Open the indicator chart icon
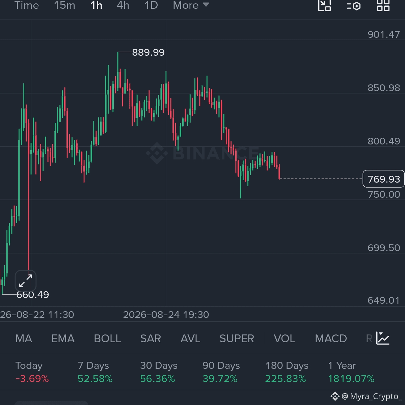The width and height of the screenshot is (405, 405). pyautogui.click(x=383, y=338)
